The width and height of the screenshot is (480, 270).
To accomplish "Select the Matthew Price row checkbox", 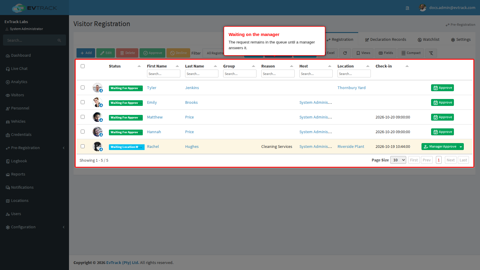I will click(82, 117).
